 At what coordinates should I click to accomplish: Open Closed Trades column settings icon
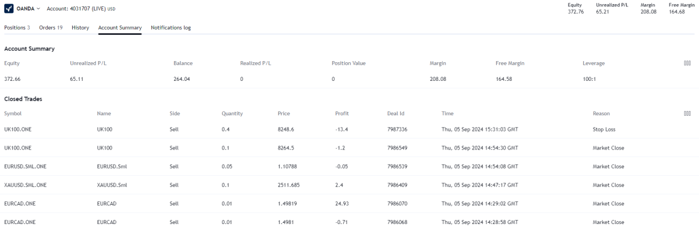click(x=687, y=113)
